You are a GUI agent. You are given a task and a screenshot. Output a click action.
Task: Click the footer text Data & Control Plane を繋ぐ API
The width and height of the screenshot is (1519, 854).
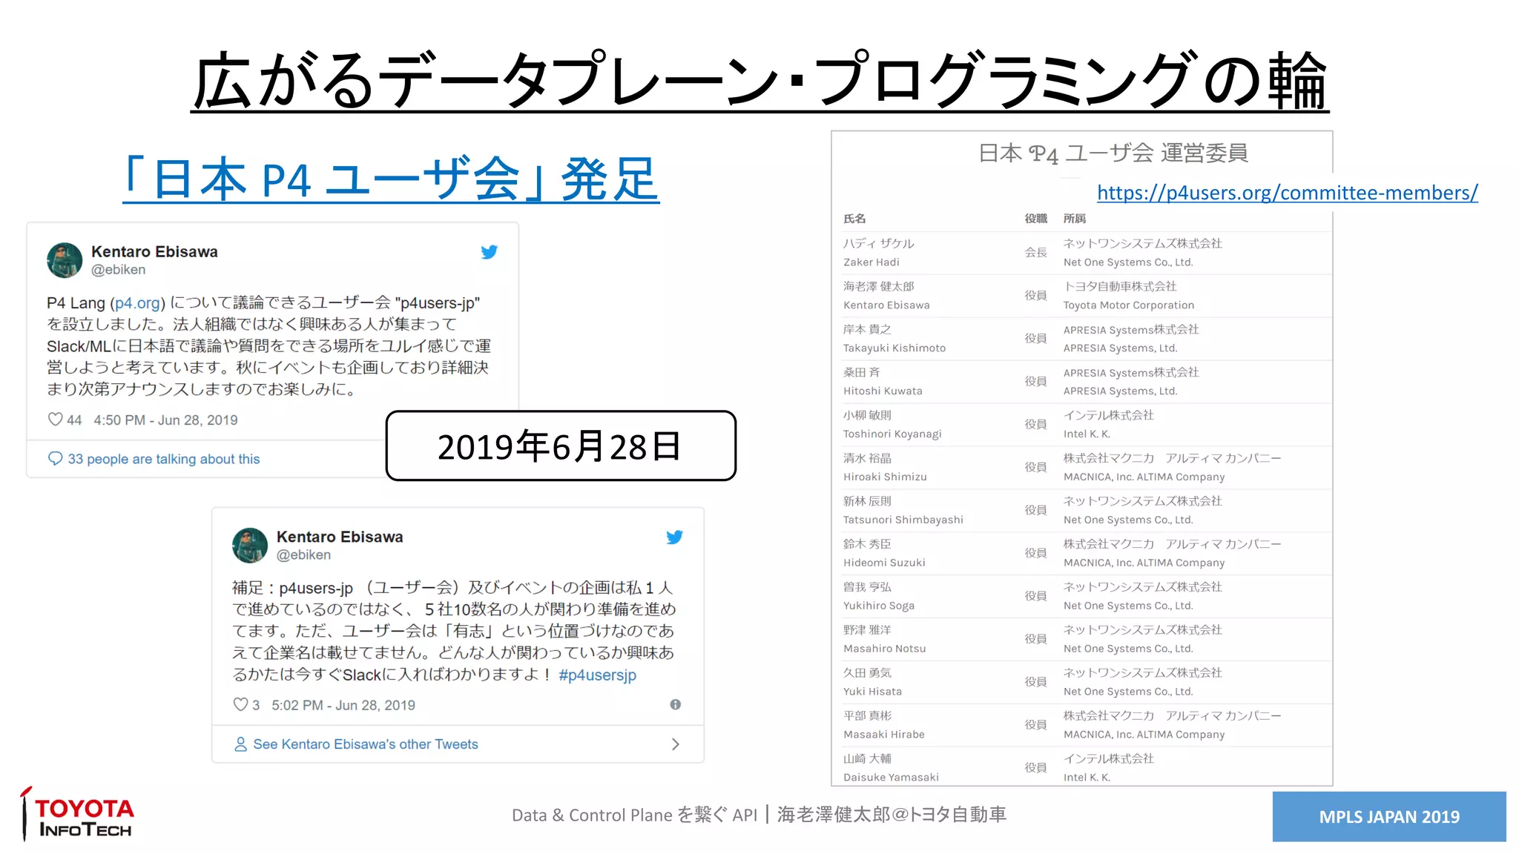(x=634, y=815)
